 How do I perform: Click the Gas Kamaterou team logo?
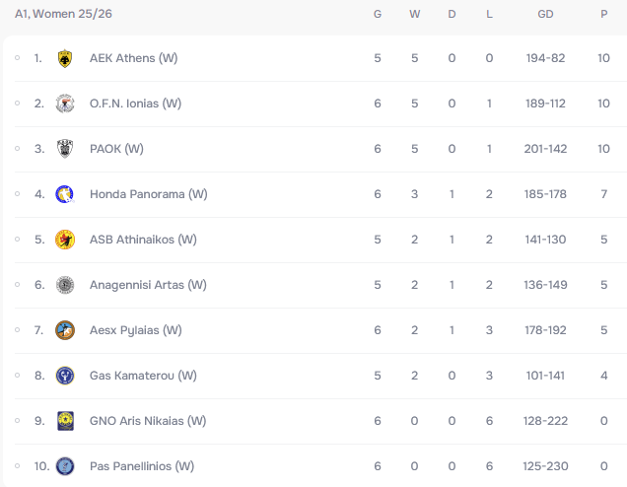(x=65, y=376)
